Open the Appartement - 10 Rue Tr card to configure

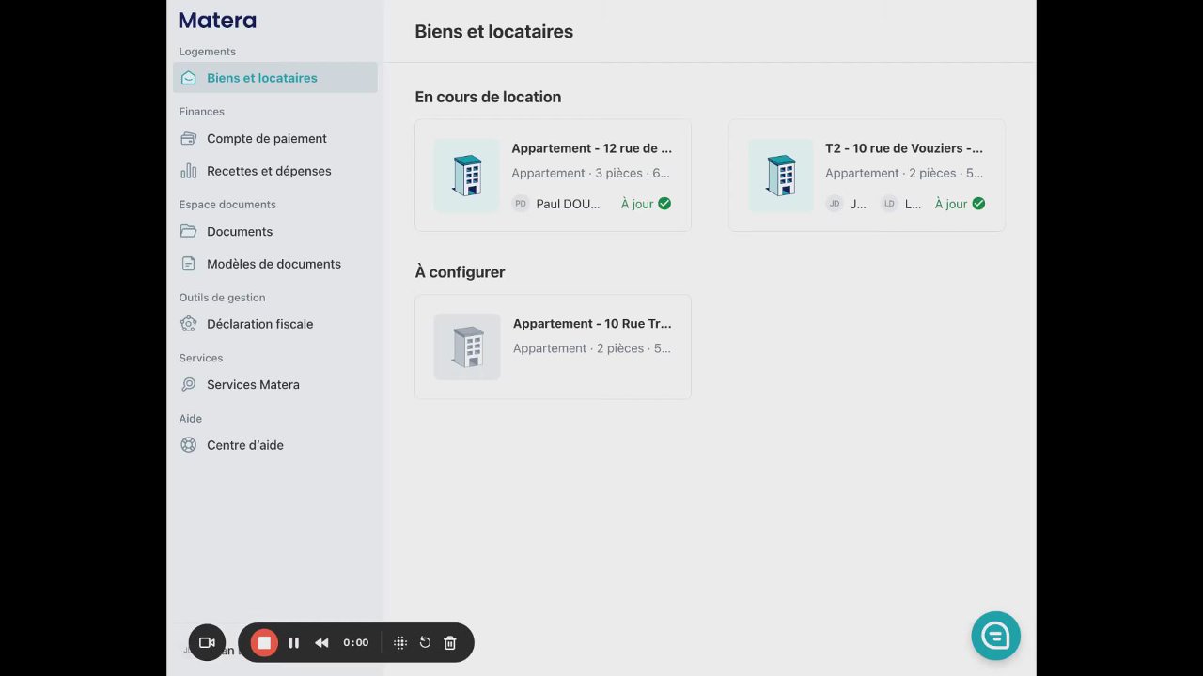pyautogui.click(x=553, y=346)
